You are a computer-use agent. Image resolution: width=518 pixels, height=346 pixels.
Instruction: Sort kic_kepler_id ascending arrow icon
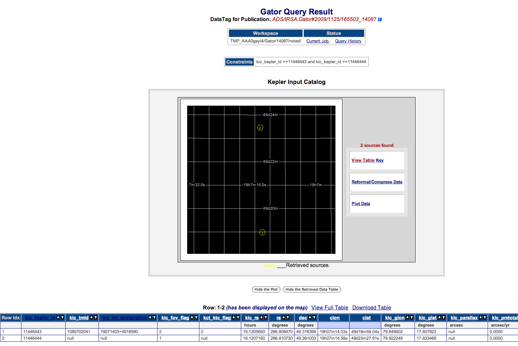point(58,317)
